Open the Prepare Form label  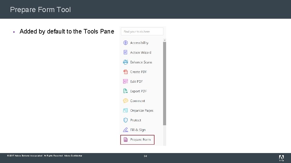pos(140,139)
